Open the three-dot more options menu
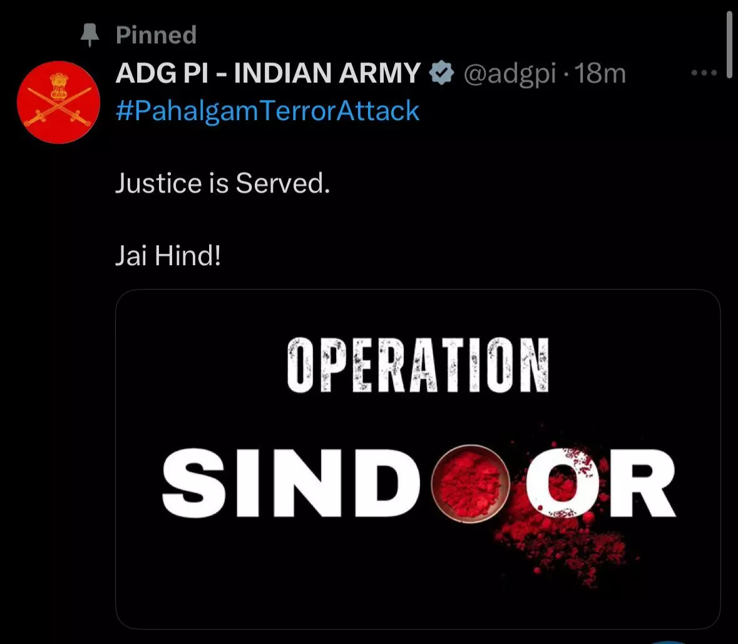738x644 pixels. (704, 73)
